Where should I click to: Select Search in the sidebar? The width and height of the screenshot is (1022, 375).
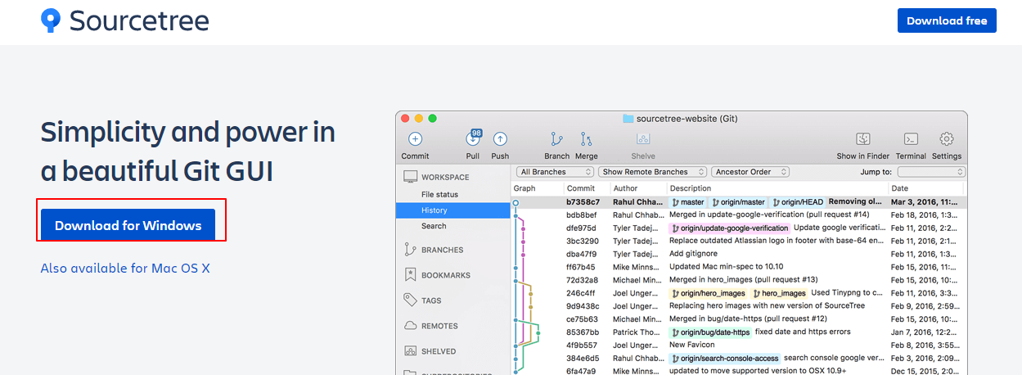[x=434, y=226]
